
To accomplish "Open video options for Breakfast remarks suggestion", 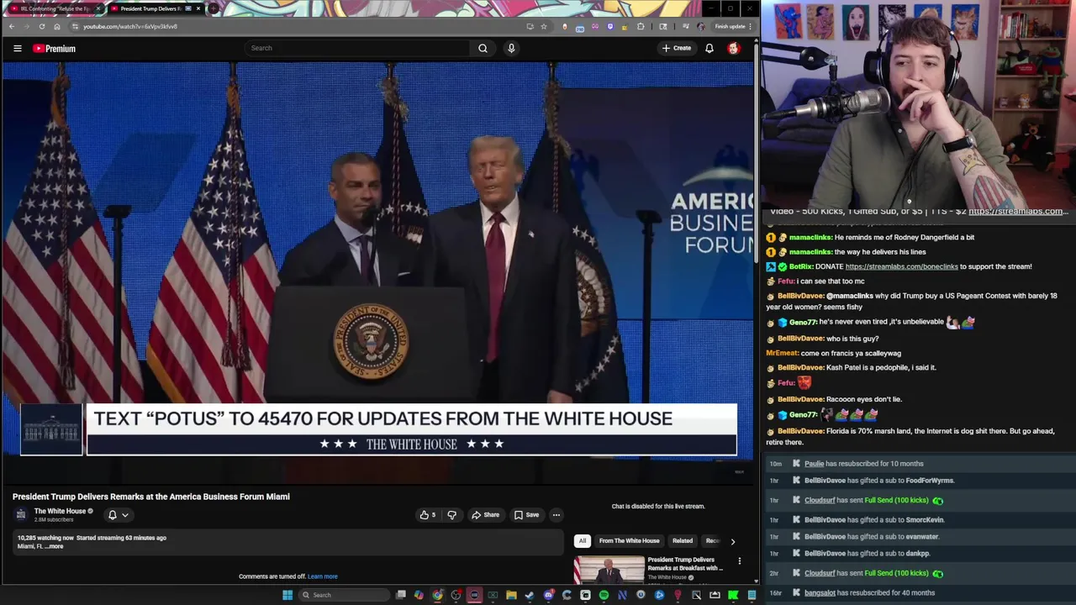I will point(740,560).
